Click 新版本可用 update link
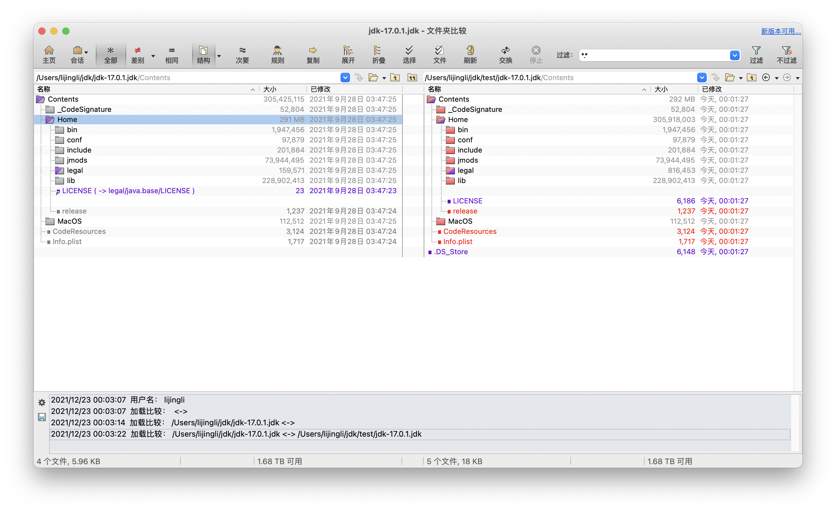Viewport: 836px width, 512px height. click(781, 31)
